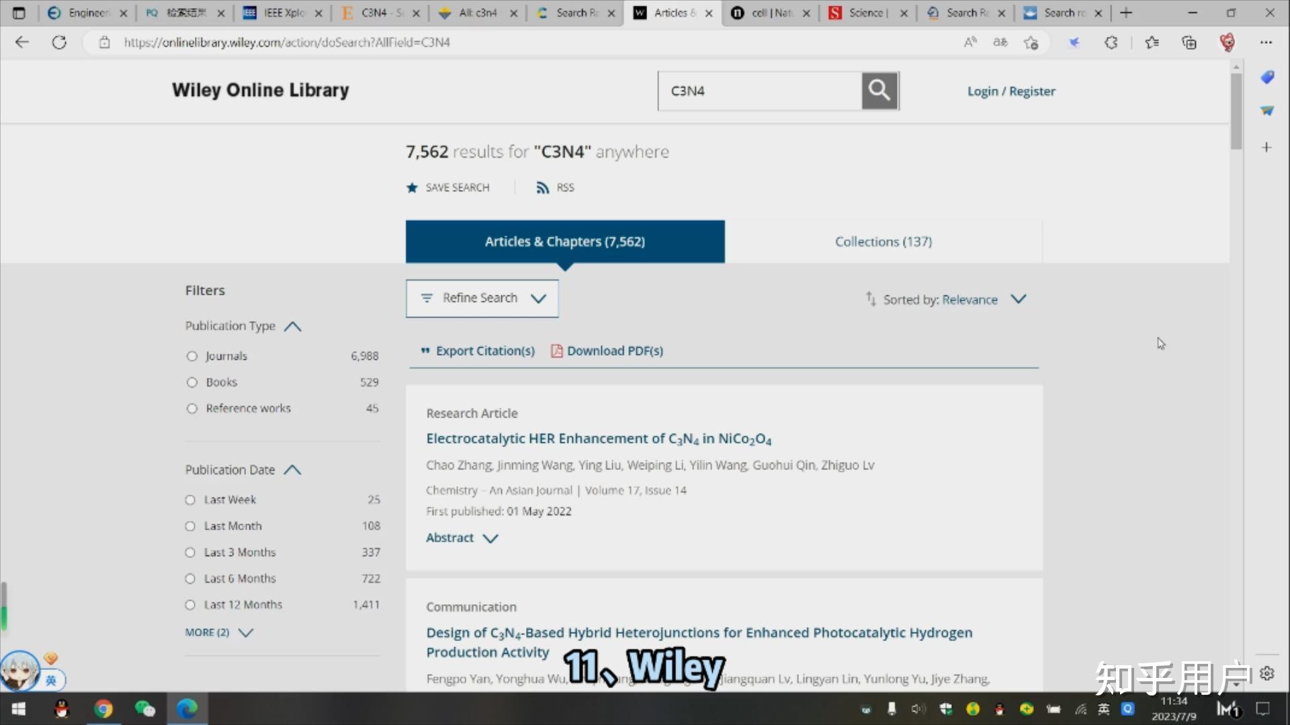Image resolution: width=1290 pixels, height=725 pixels.
Task: Click the browser address bar
Action: coord(524,42)
